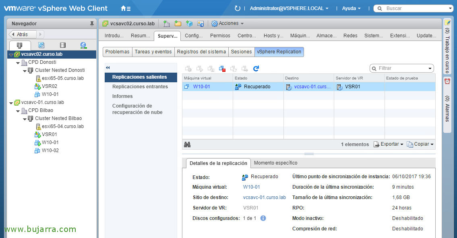Image resolution: width=457 pixels, height=238 pixels.
Task: Open the Trabajo en curso side panel
Action: click(447, 47)
